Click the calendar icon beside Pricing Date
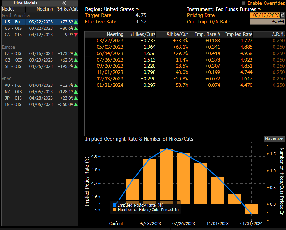Viewport: 286px width, 230px height. [282, 15]
